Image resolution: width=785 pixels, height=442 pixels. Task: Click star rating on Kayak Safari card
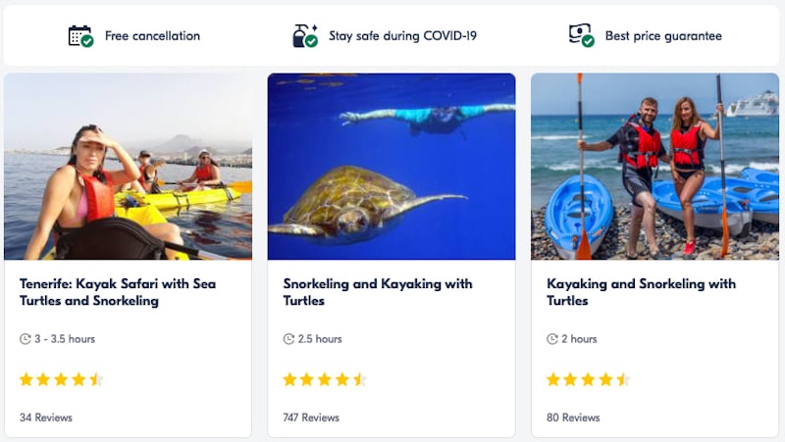pos(61,379)
